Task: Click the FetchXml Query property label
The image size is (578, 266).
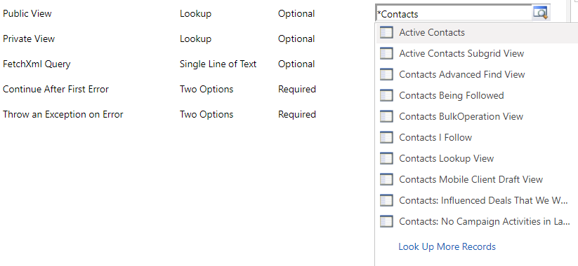Action: [x=37, y=64]
